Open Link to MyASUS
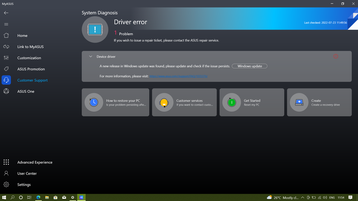Screen dimensions: 358x201 coord(30,47)
